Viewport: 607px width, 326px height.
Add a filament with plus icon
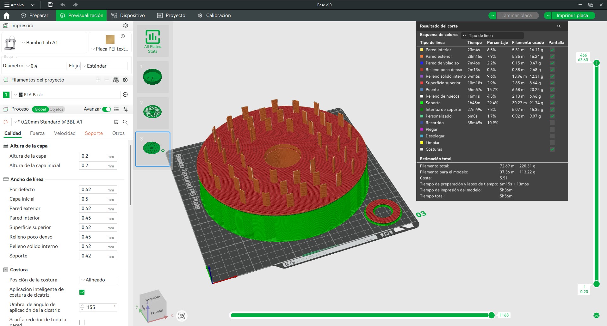(98, 80)
